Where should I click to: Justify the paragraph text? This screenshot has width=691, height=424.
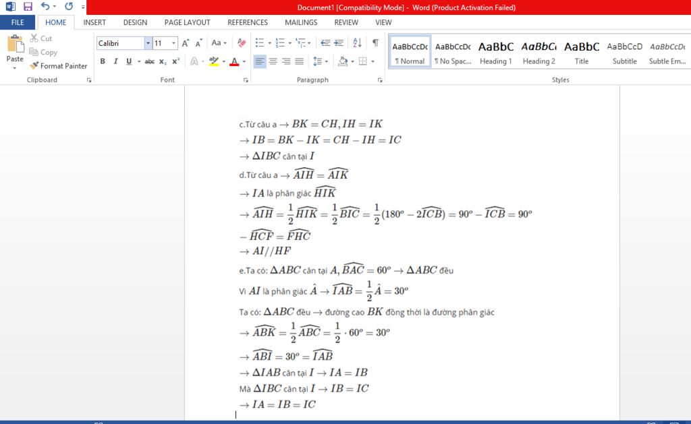(299, 61)
